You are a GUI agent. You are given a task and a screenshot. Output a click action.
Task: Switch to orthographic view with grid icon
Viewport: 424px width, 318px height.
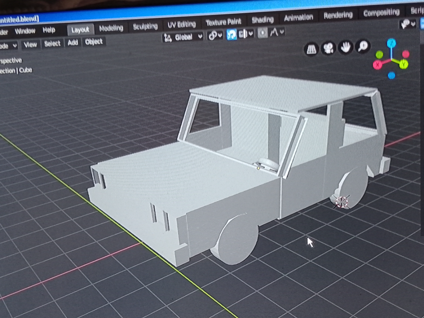[x=311, y=49]
